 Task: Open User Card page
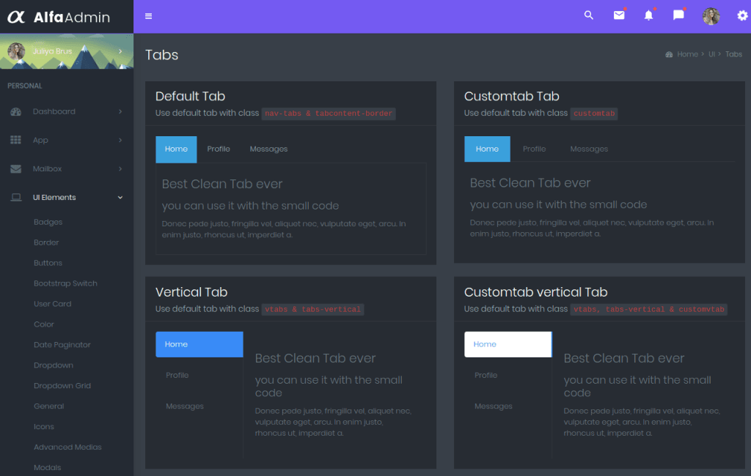coord(52,304)
